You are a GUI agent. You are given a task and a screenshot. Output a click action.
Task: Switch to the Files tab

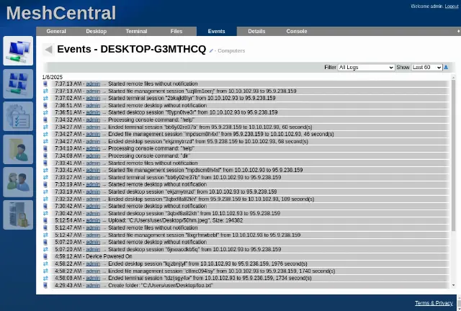(x=176, y=31)
